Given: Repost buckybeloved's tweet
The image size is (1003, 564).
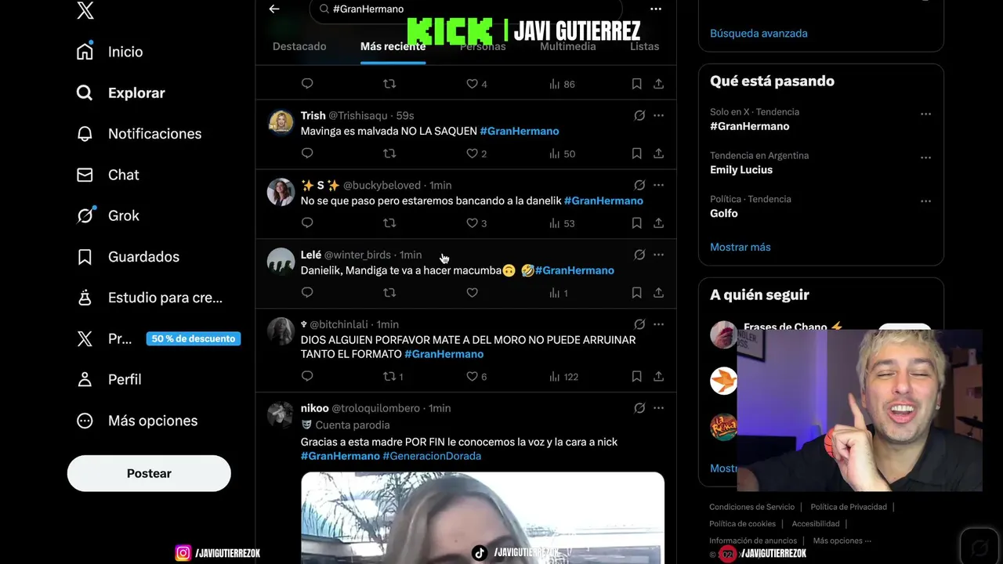Looking at the screenshot, I should tap(389, 223).
